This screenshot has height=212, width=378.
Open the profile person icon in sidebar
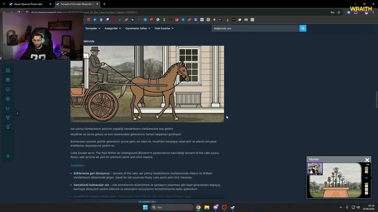coord(8,99)
